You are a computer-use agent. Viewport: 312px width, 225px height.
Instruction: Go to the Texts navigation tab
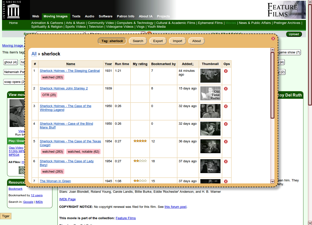76,16
